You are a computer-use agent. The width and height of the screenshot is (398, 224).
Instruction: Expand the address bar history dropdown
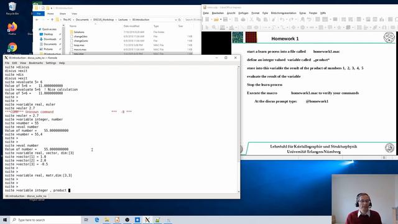175,20
